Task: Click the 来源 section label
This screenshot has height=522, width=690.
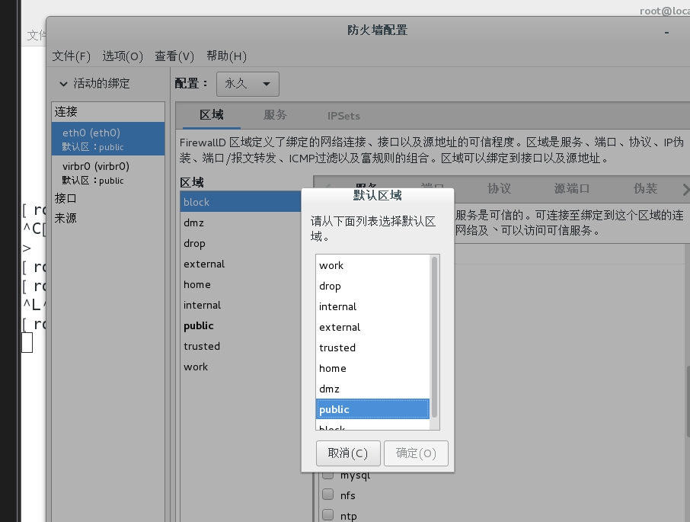Action: pos(65,218)
